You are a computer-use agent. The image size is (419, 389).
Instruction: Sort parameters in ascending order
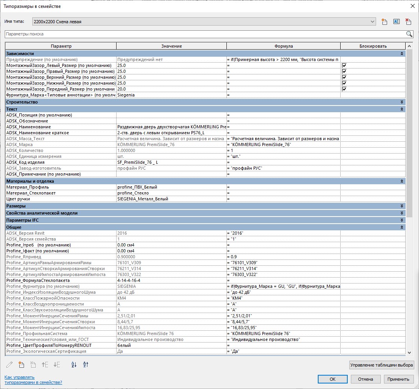(74, 365)
